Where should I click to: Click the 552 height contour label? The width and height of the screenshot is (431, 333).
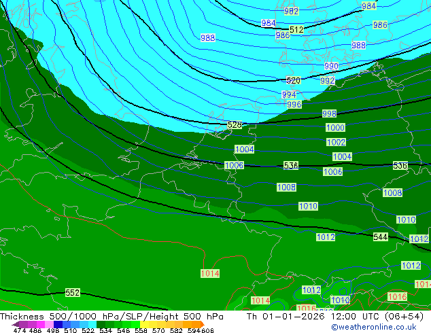72,293
